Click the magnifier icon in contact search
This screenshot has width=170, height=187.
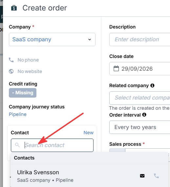click(17, 145)
